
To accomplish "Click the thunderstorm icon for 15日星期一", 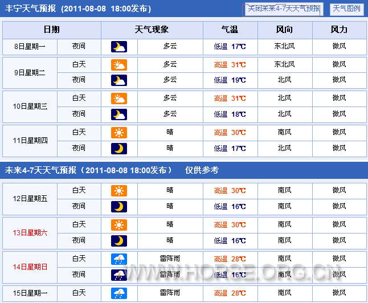I will click(119, 293).
